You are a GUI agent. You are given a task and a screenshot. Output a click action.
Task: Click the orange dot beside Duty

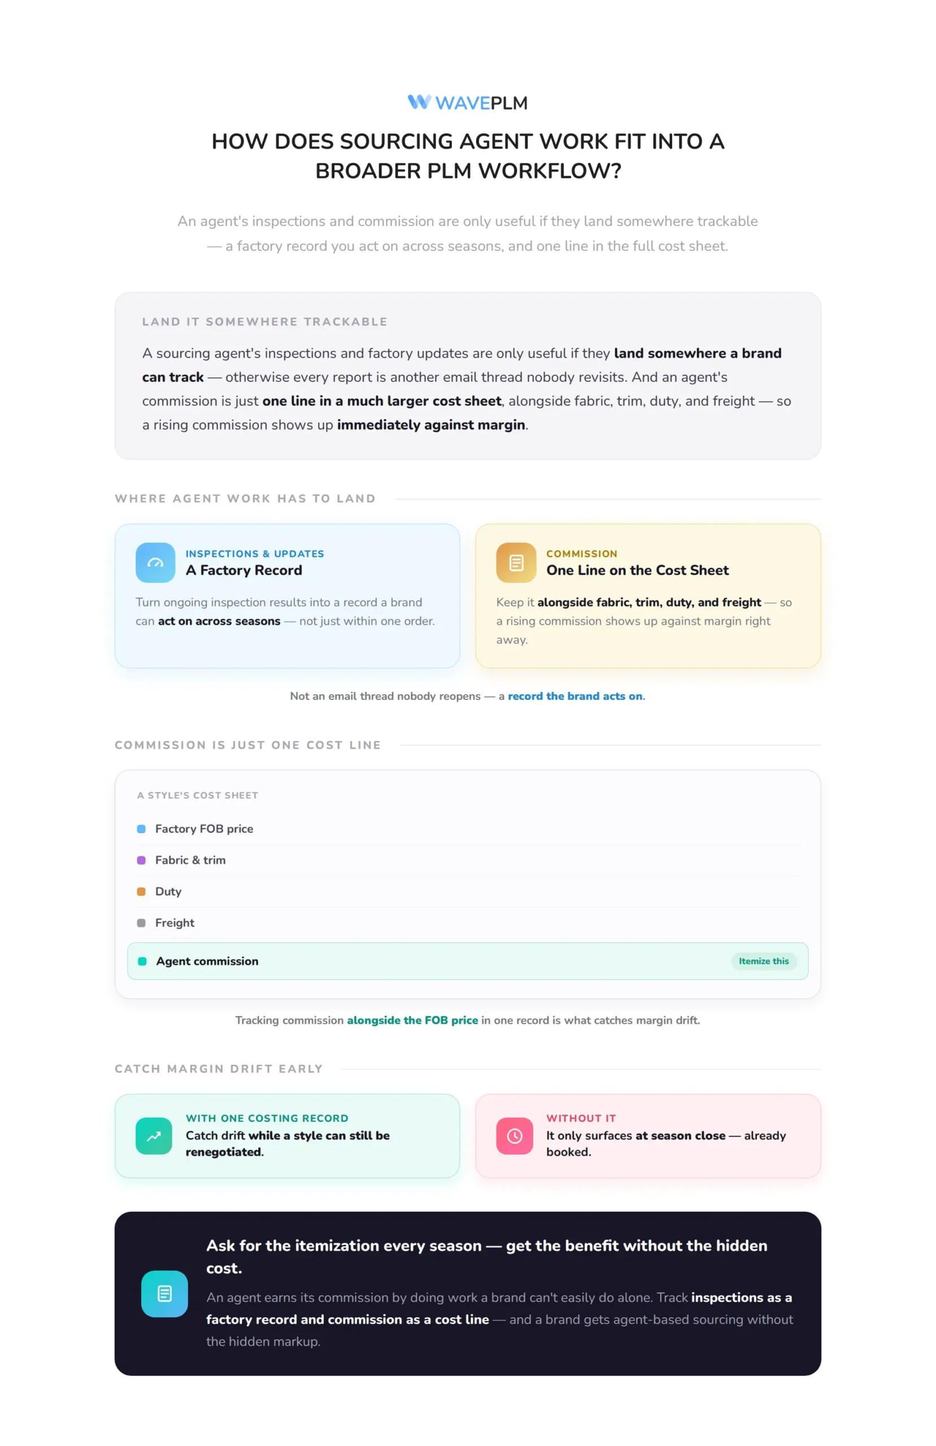tap(141, 891)
